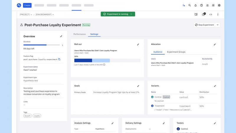The width and height of the screenshot is (236, 133).
Task: Open notifications bell icon
Action: tap(196, 5)
